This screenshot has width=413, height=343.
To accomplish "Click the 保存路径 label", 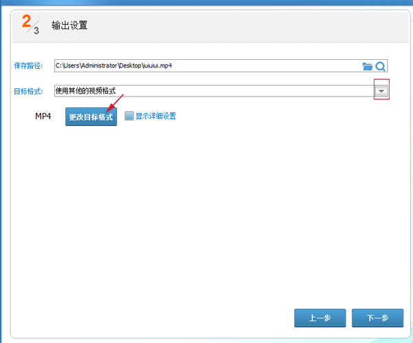I will [28, 66].
